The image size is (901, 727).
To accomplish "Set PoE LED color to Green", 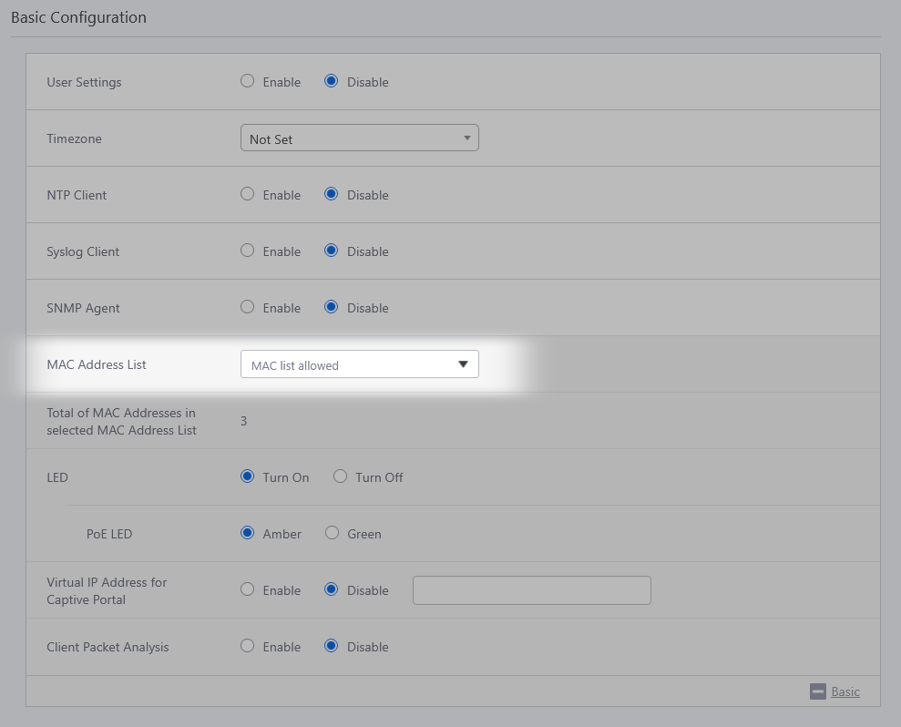I will [x=332, y=533].
